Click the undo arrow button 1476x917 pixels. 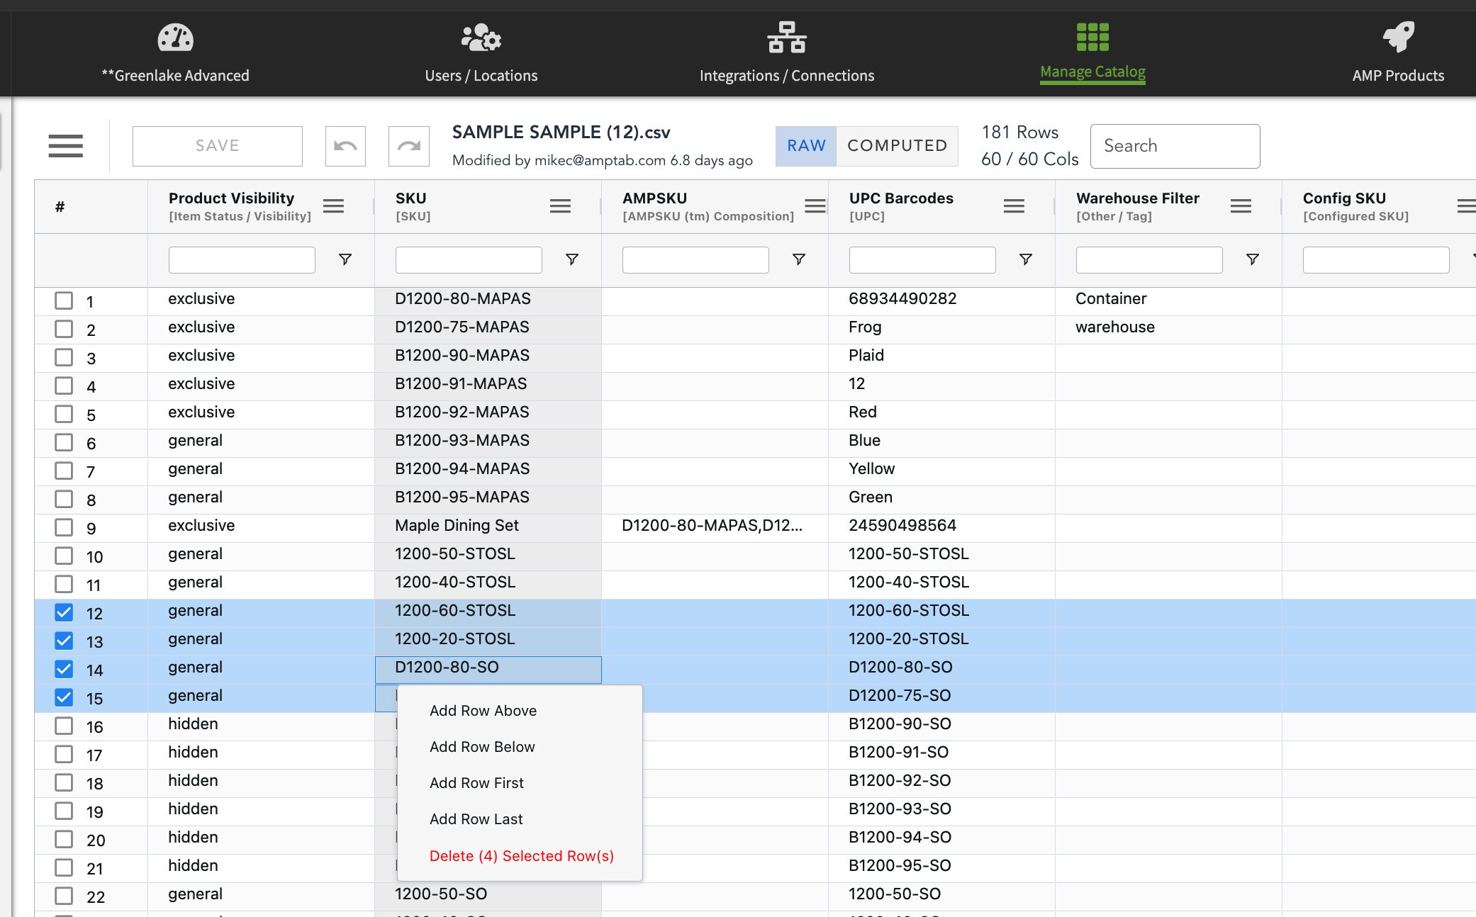[345, 146]
